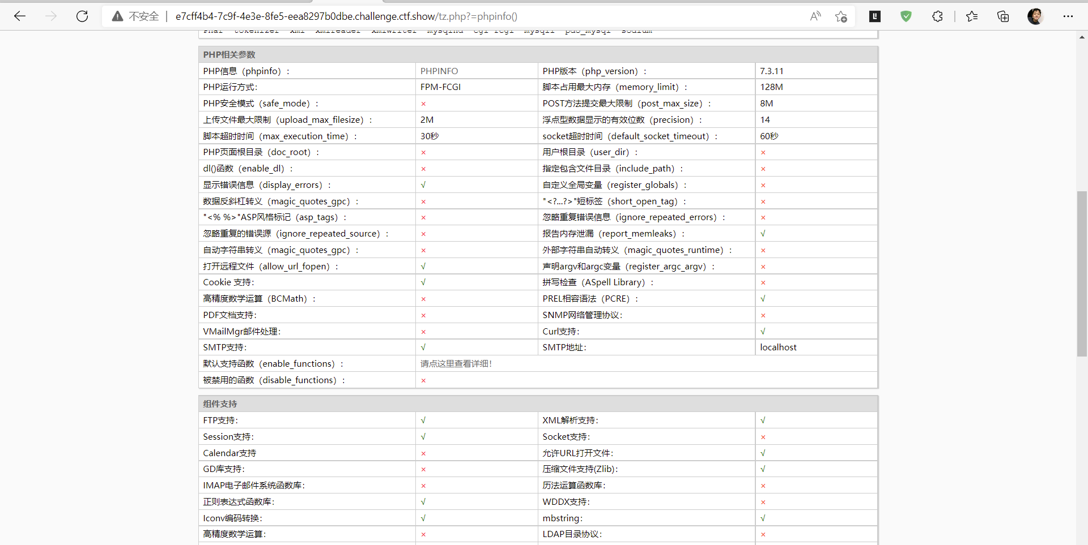The height and width of the screenshot is (545, 1088).
Task: Open the extensions puzzle menu
Action: coord(937,16)
